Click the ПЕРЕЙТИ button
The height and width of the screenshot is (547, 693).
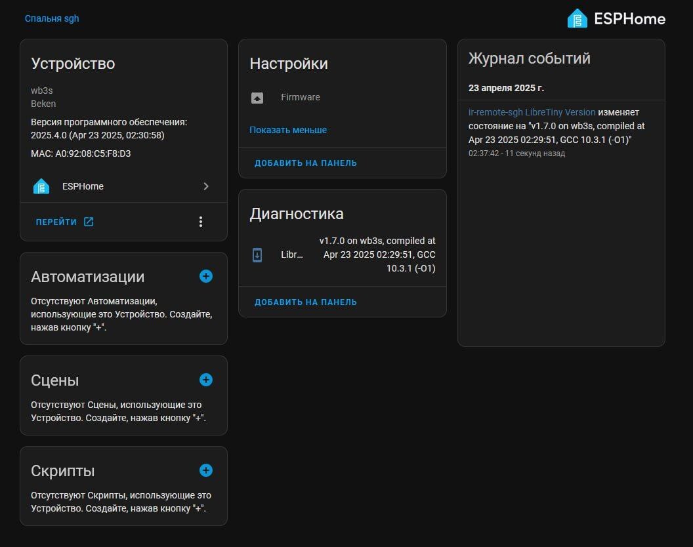pyautogui.click(x=64, y=222)
